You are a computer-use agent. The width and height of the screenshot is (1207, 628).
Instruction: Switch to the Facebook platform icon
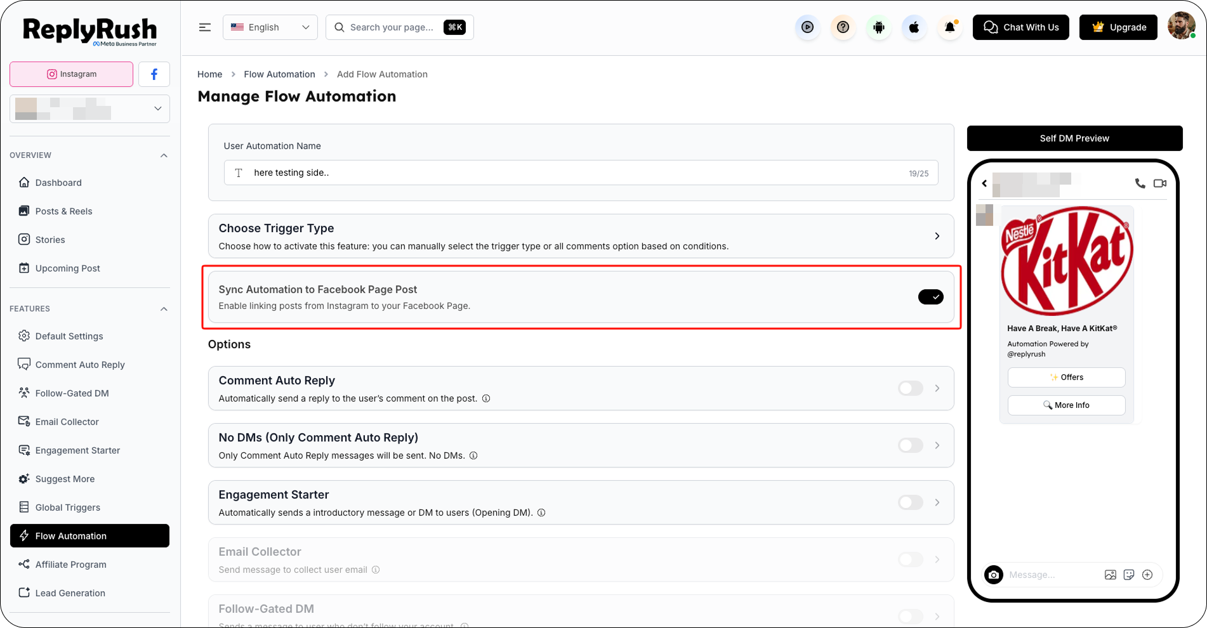pyautogui.click(x=154, y=74)
